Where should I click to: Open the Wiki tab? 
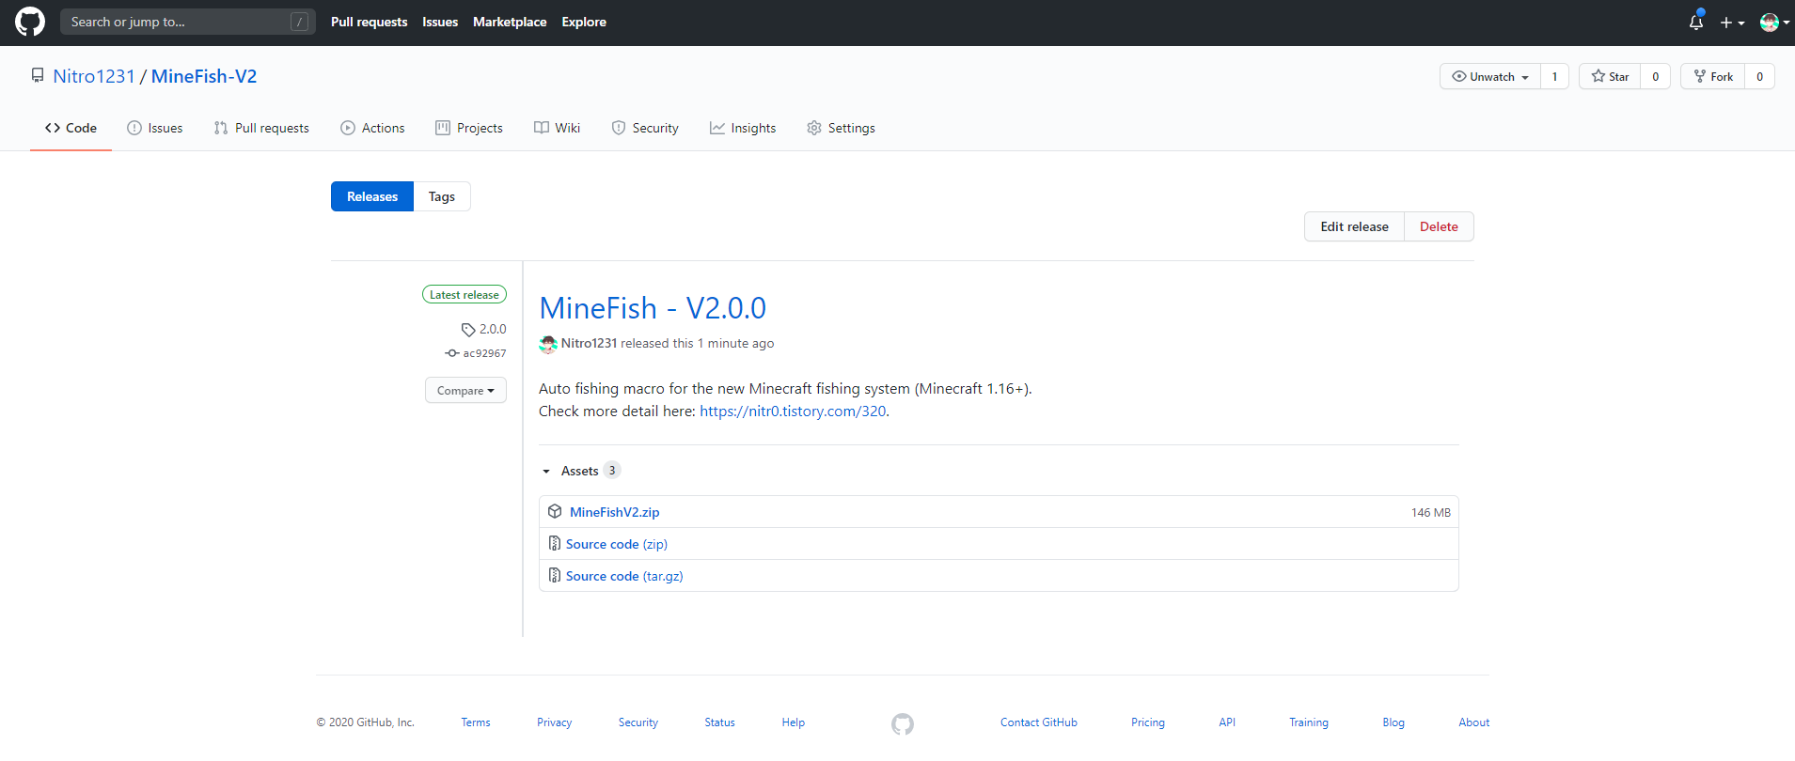coord(558,128)
